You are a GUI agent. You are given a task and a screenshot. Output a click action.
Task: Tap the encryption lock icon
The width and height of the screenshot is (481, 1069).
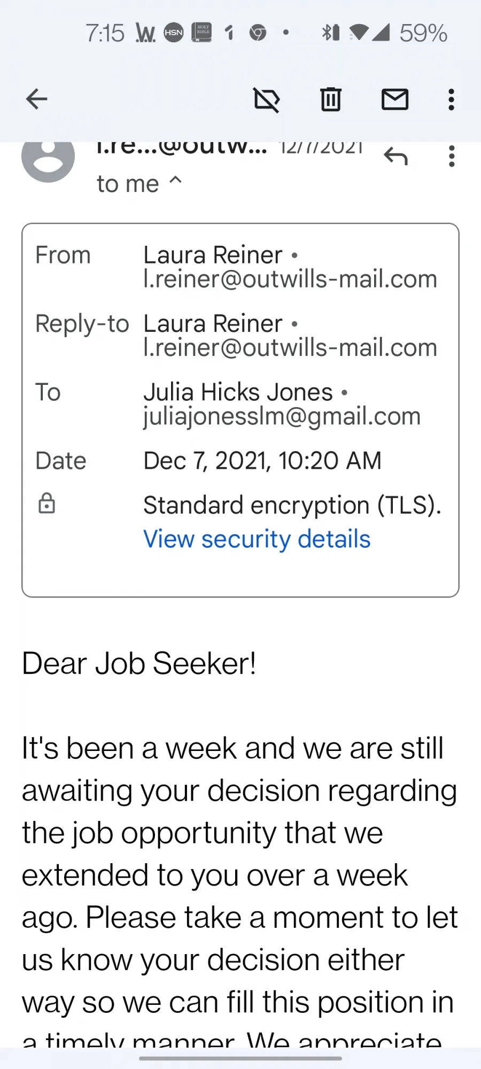point(47,503)
